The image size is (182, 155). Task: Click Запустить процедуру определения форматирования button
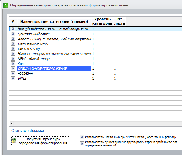coord(41,141)
